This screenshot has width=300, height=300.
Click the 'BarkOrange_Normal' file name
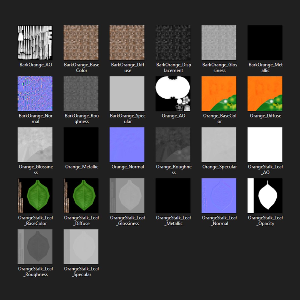(x=36, y=119)
